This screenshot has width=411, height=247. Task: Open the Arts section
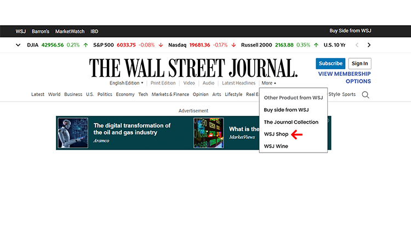click(216, 94)
